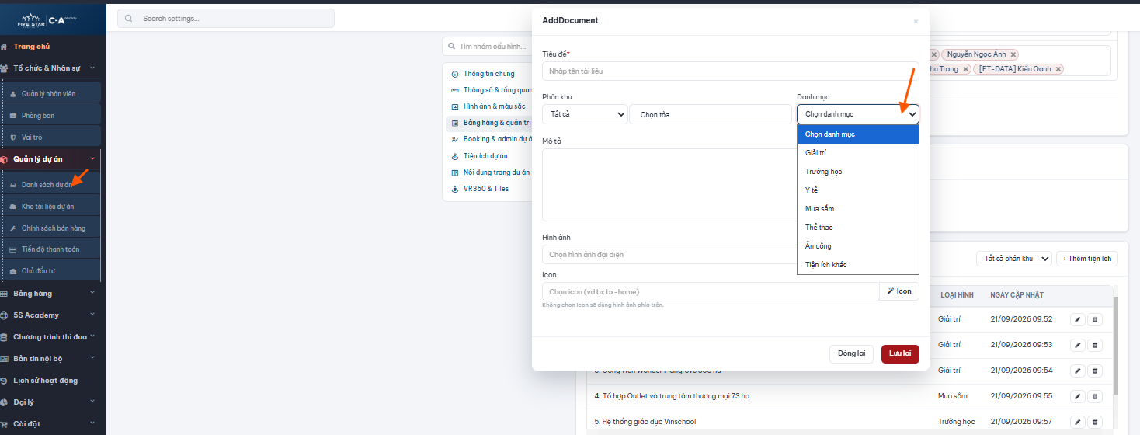The width and height of the screenshot is (1140, 435).
Task: Edit the Hệ thống giáo dục Vinschool row
Action: [1077, 422]
